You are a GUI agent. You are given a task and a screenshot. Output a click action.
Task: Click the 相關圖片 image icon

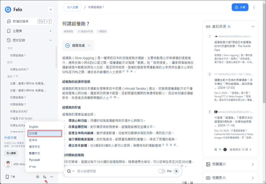[x=208, y=164]
